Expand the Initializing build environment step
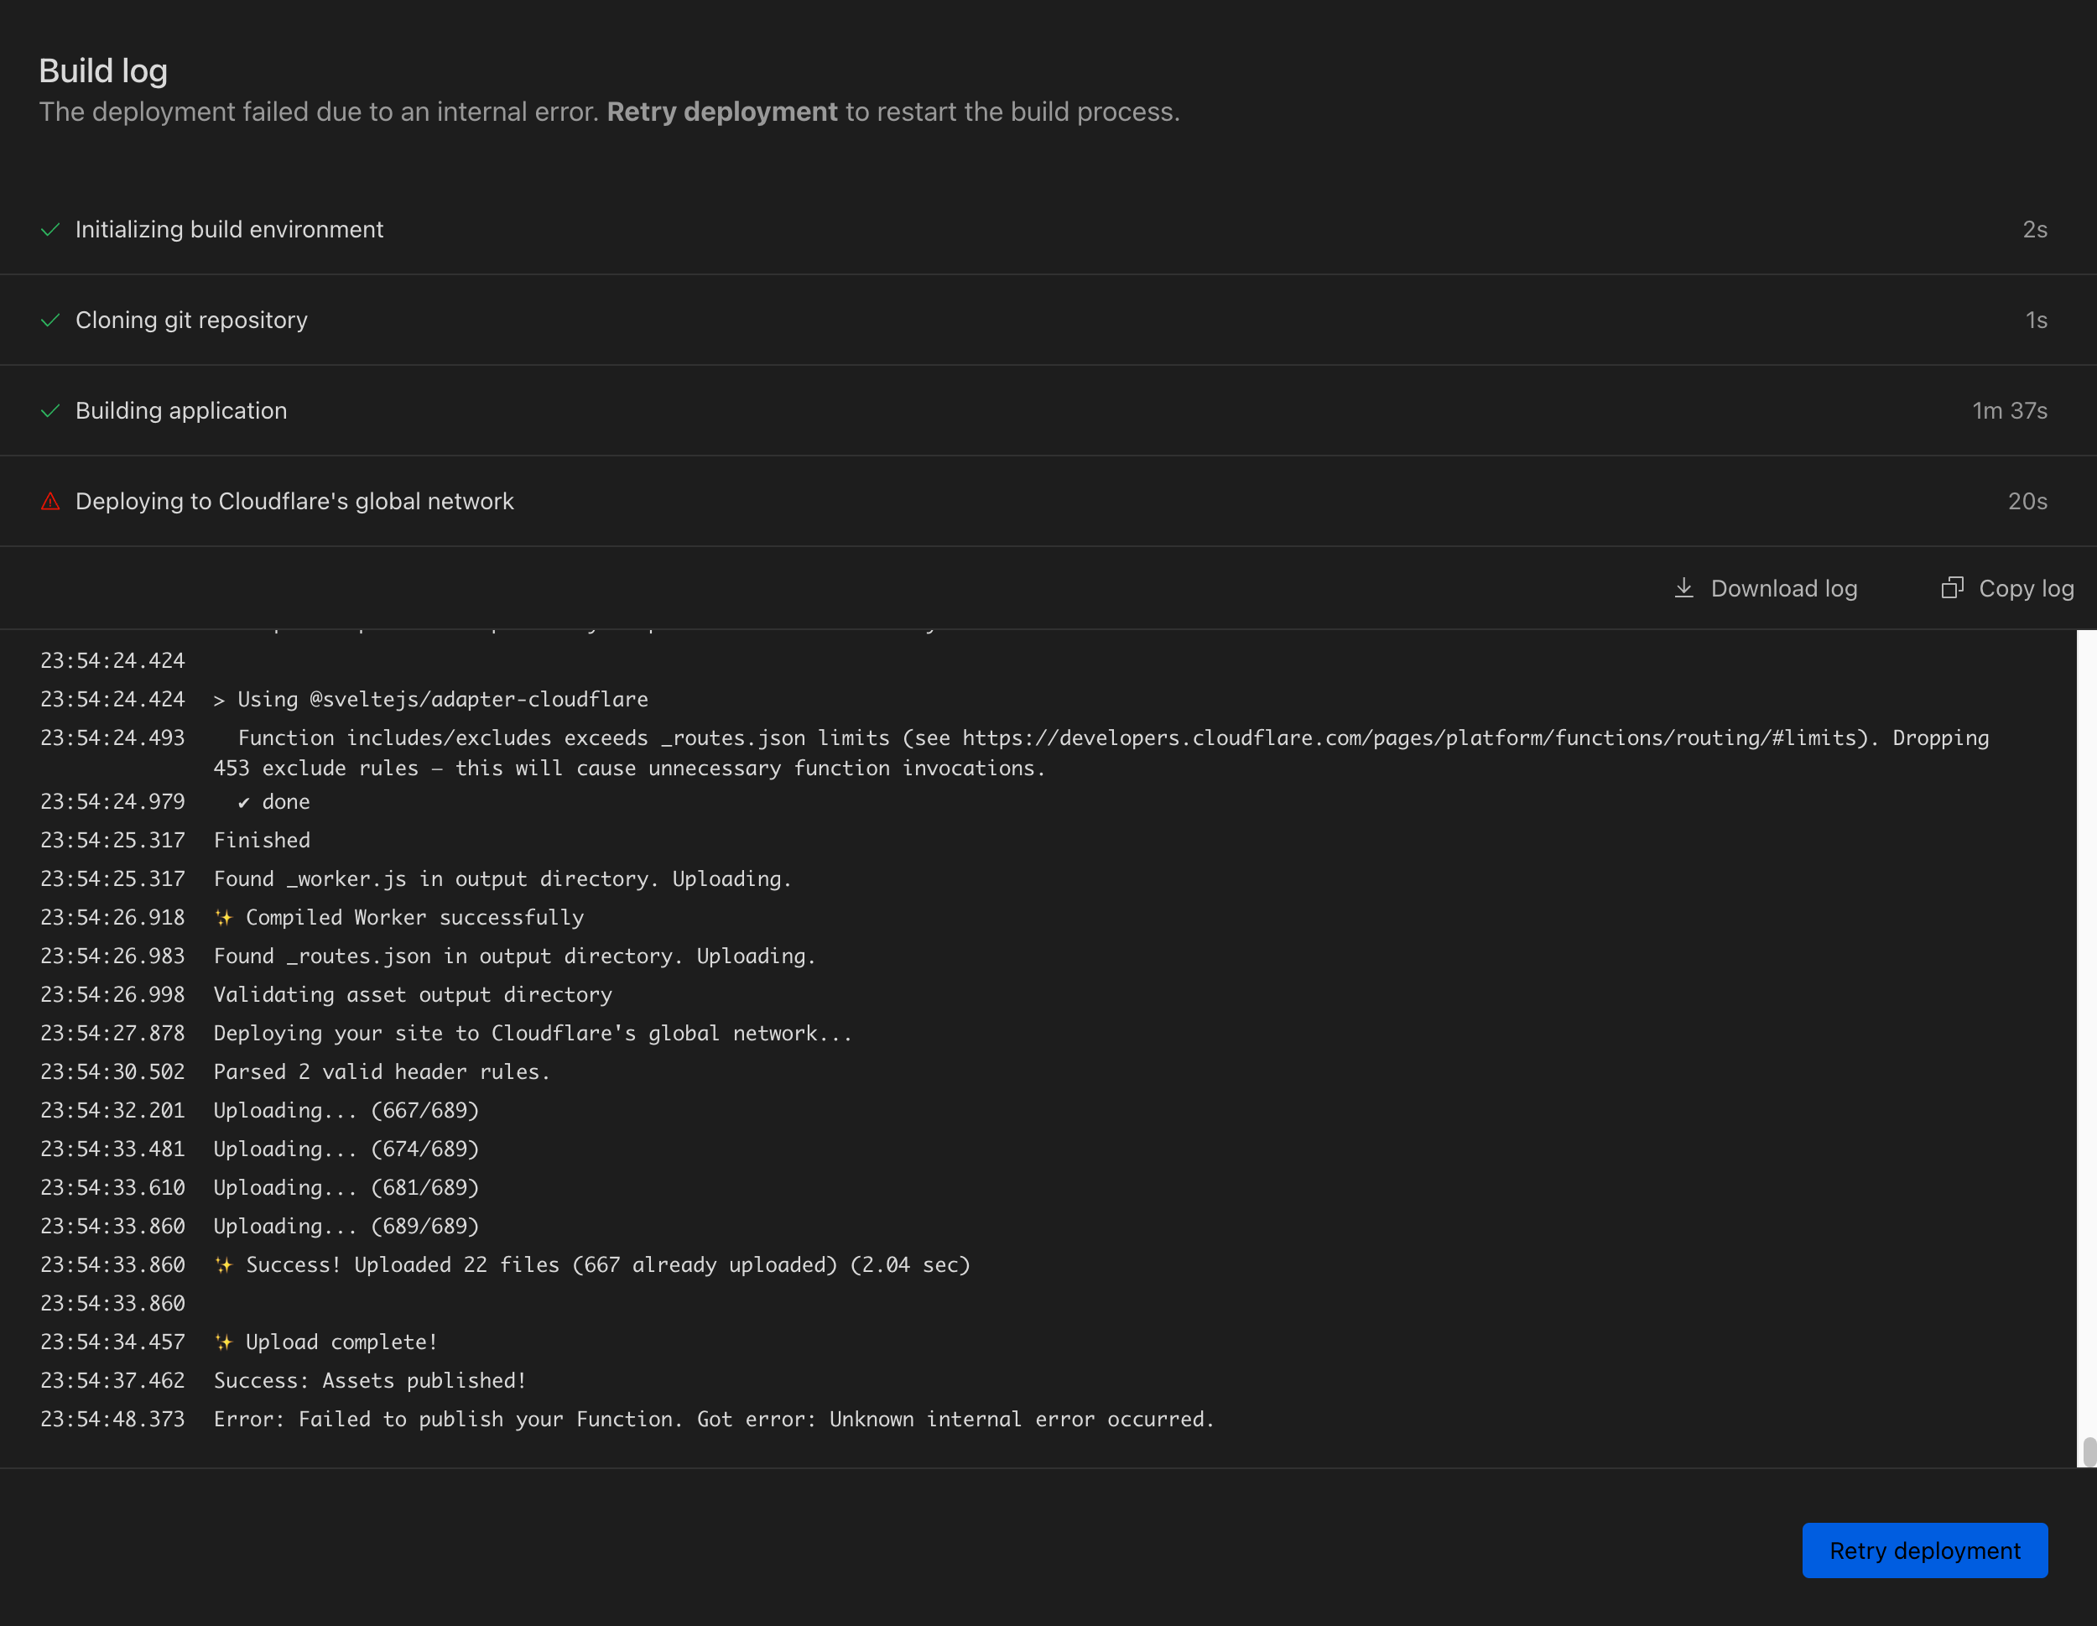The width and height of the screenshot is (2097, 1626). click(228, 230)
